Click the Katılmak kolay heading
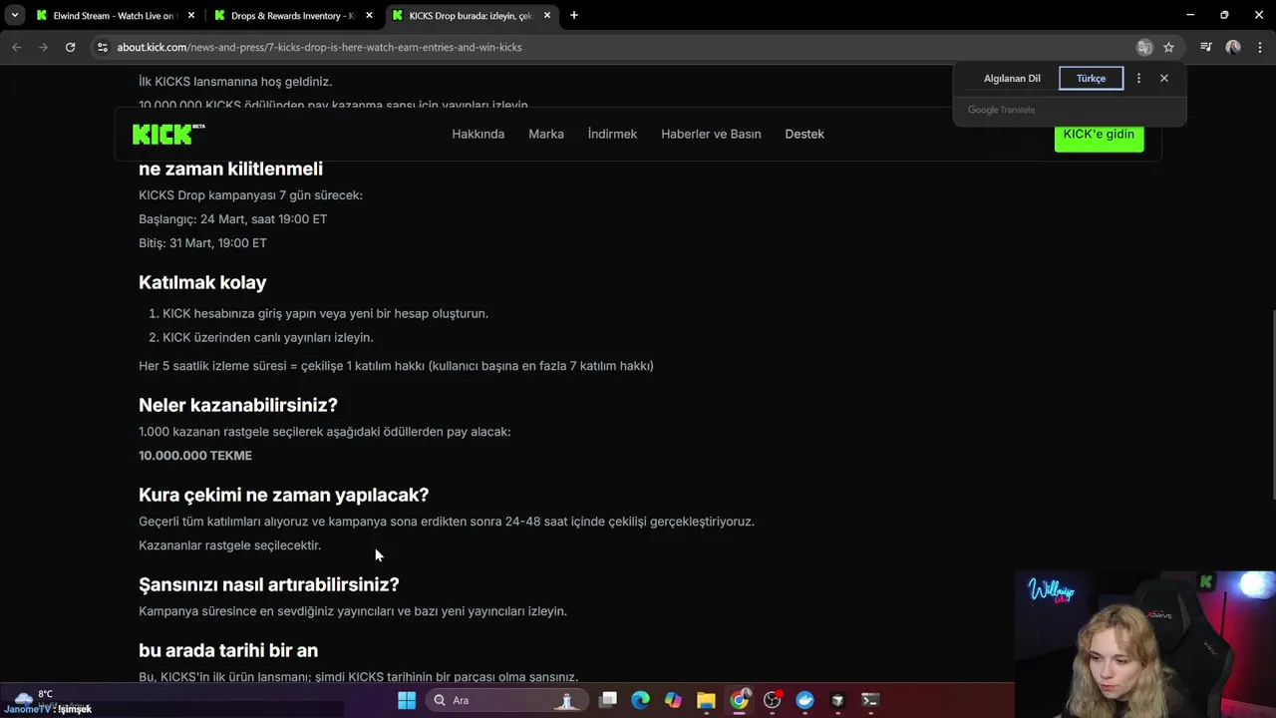Image resolution: width=1276 pixels, height=718 pixels. pyautogui.click(x=202, y=282)
